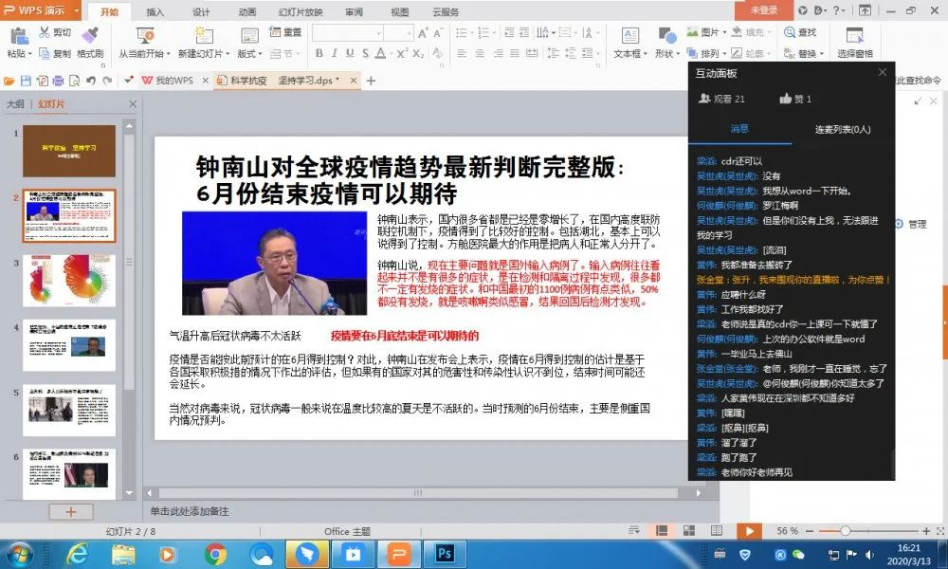Switch to the Insert (插入) ribbon tab
Viewport: 948px width, 569px height.
[155, 12]
